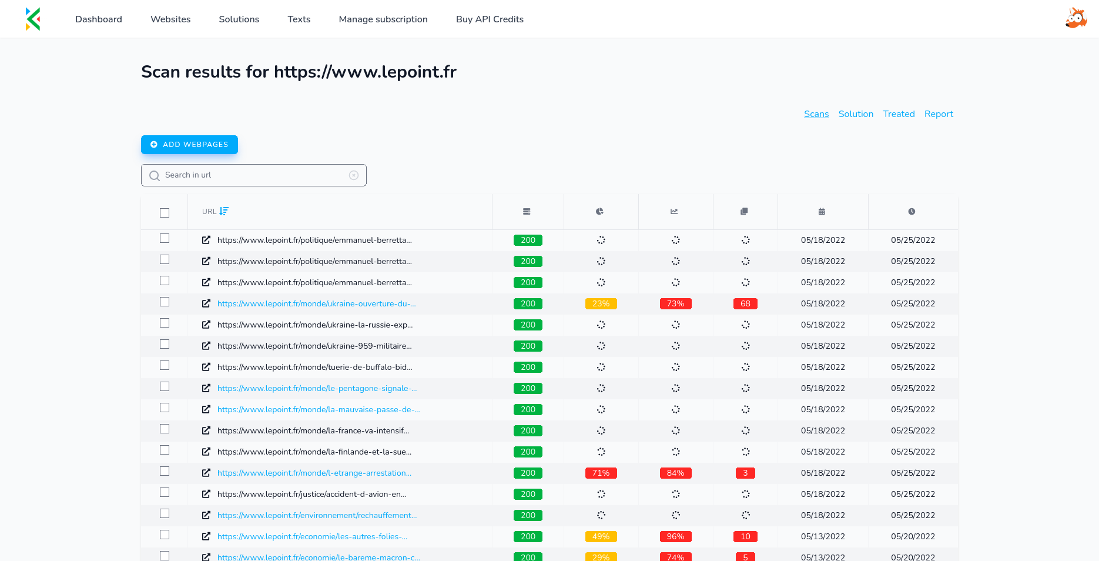Open the monde/ukraine-ouverture-du URL link

click(x=317, y=303)
